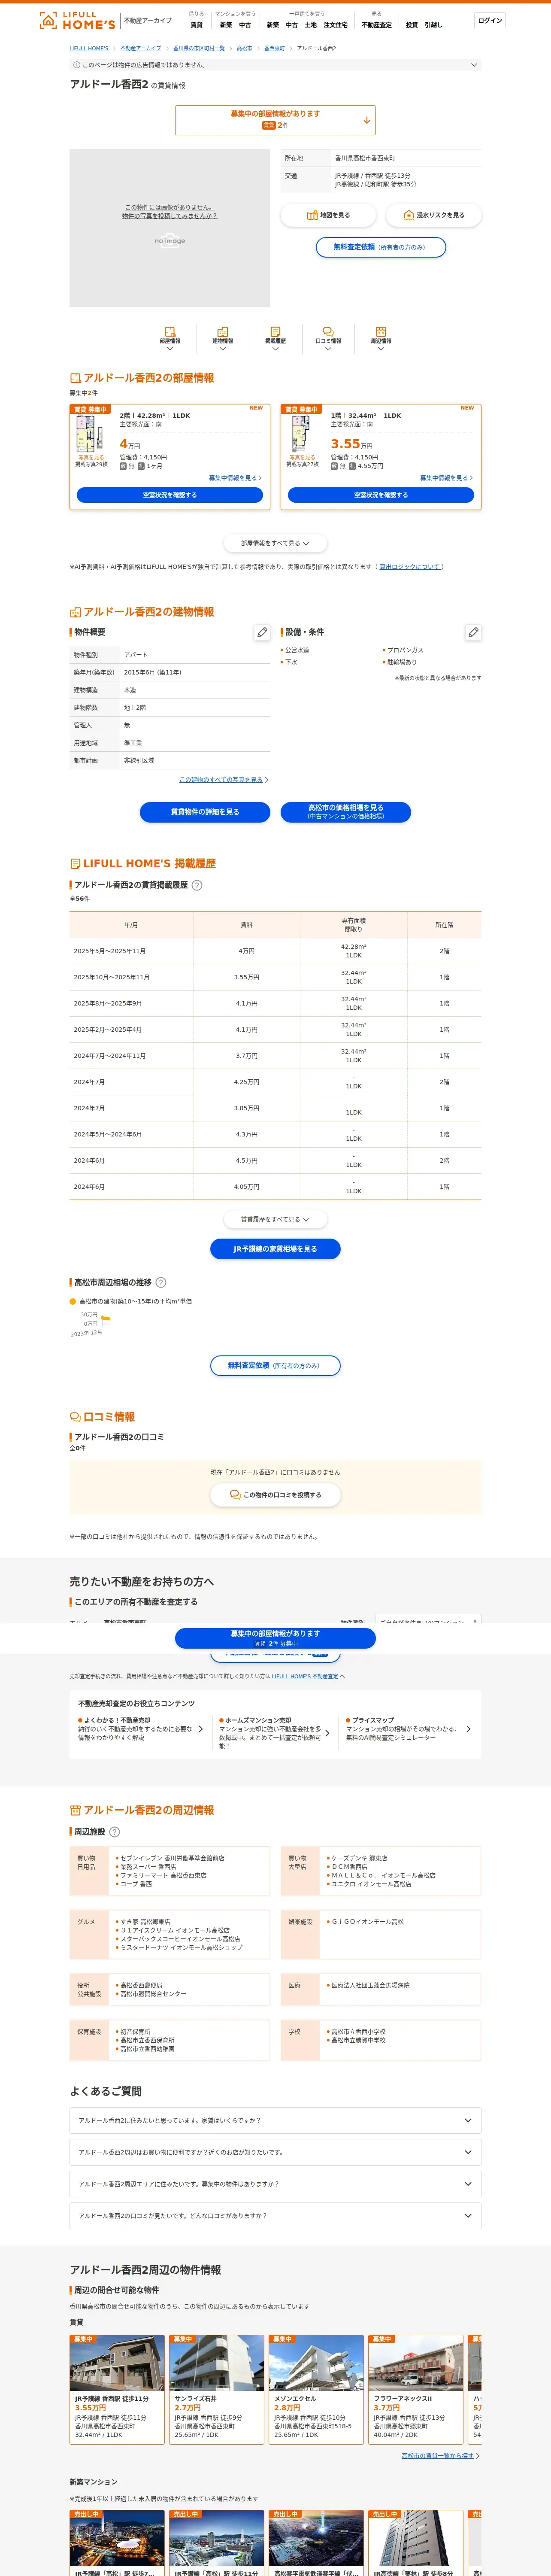Open LIFULL HOME'S 不動産査定 text link

(305, 1677)
